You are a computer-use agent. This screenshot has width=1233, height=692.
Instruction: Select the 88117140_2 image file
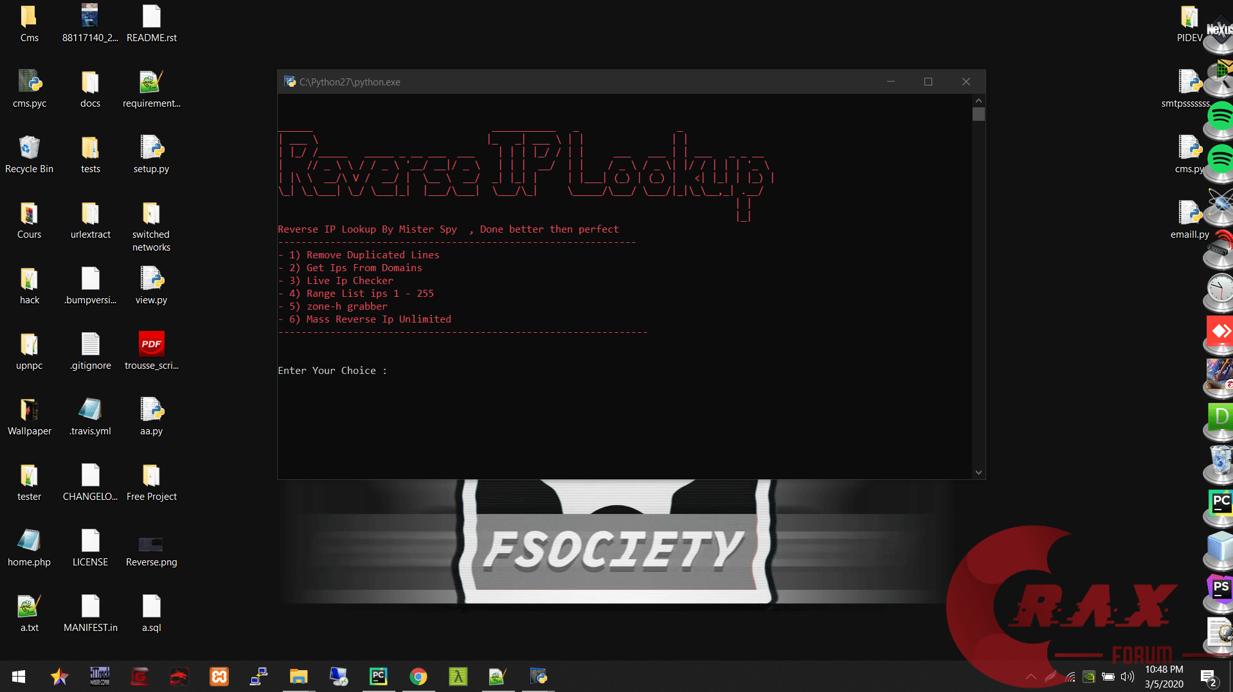(x=90, y=24)
